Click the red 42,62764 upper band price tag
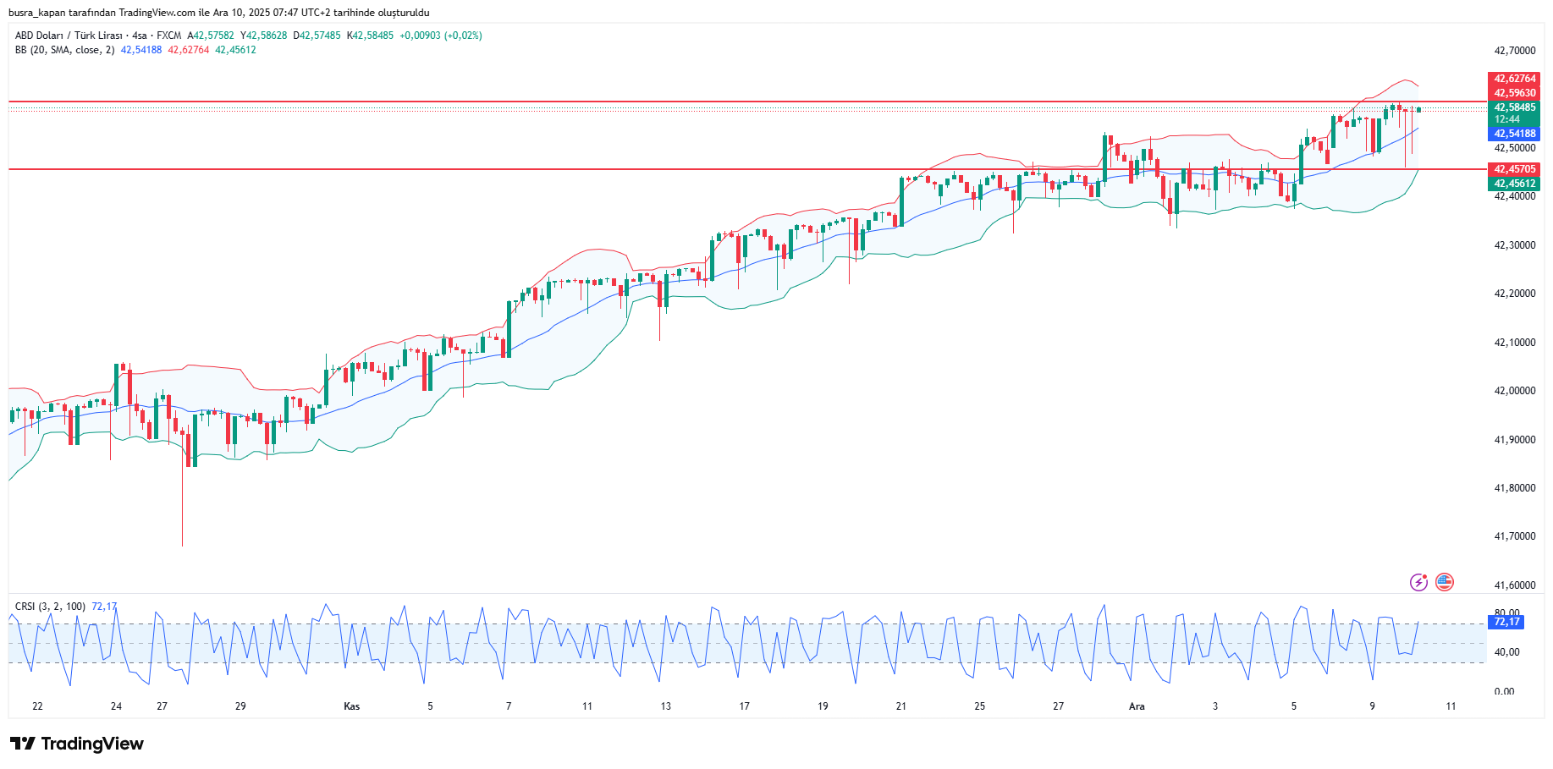Screen dimensions: 1553x769 tap(1513, 79)
